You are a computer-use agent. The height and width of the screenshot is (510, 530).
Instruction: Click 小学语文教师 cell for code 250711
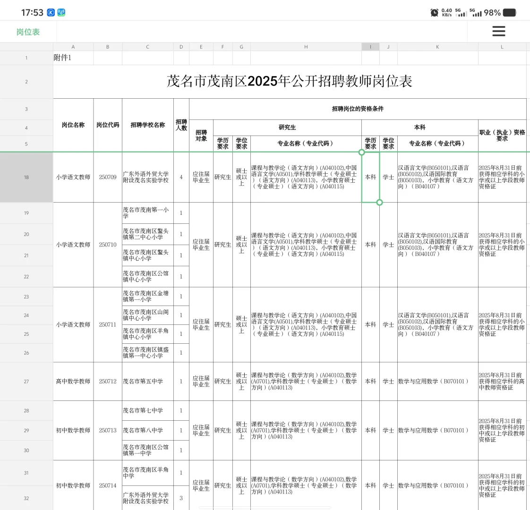tap(73, 325)
